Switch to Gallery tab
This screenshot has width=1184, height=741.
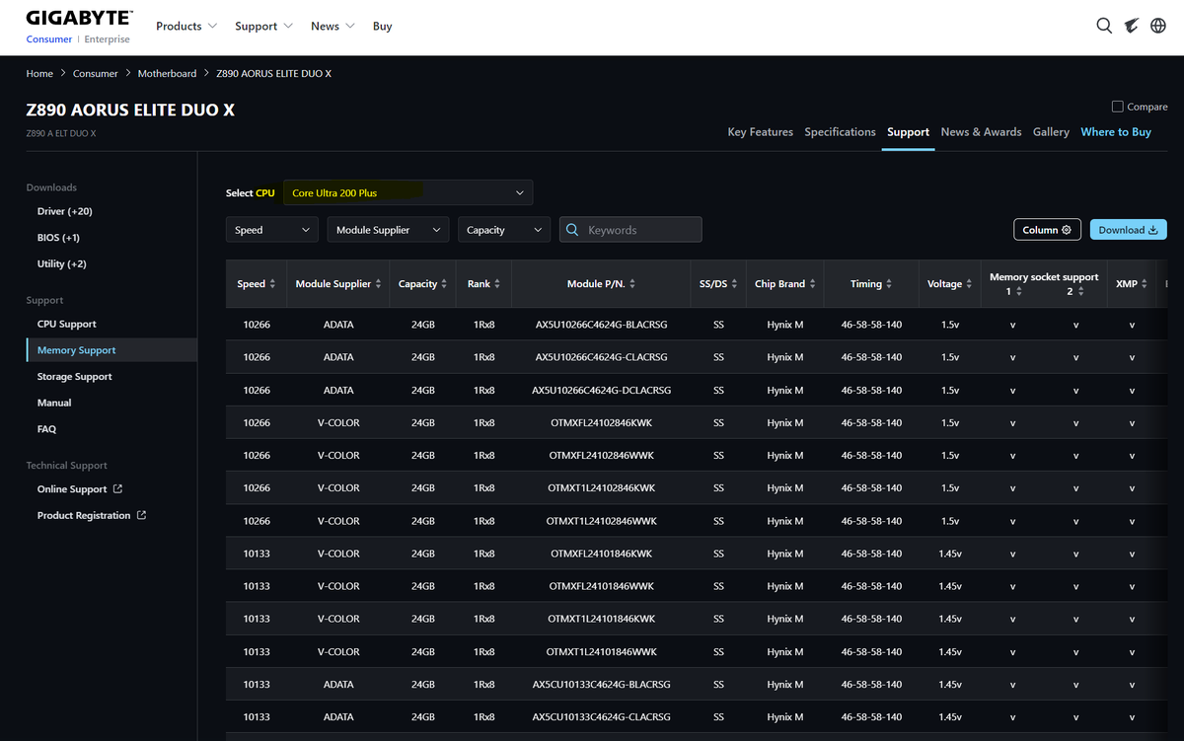pyautogui.click(x=1051, y=132)
